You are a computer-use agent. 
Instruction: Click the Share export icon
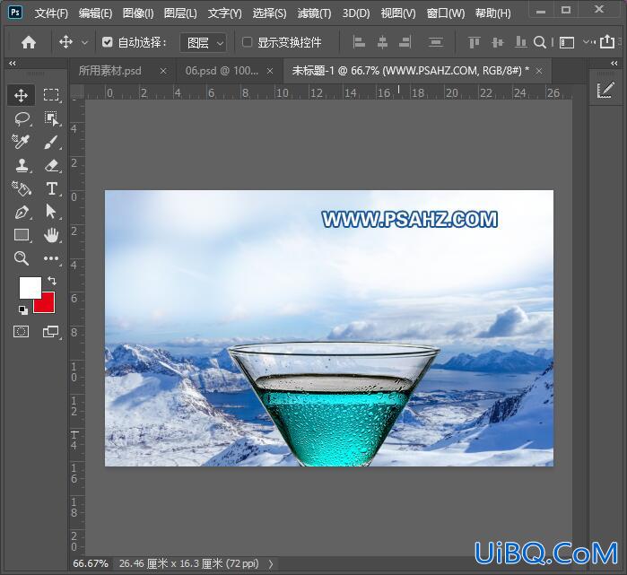[607, 41]
